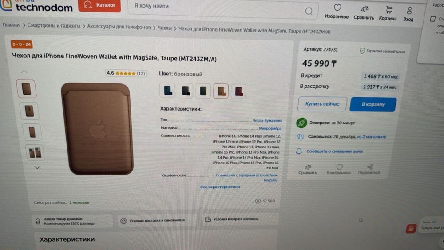
Task: Open the Корзина cart icon
Action: click(389, 10)
